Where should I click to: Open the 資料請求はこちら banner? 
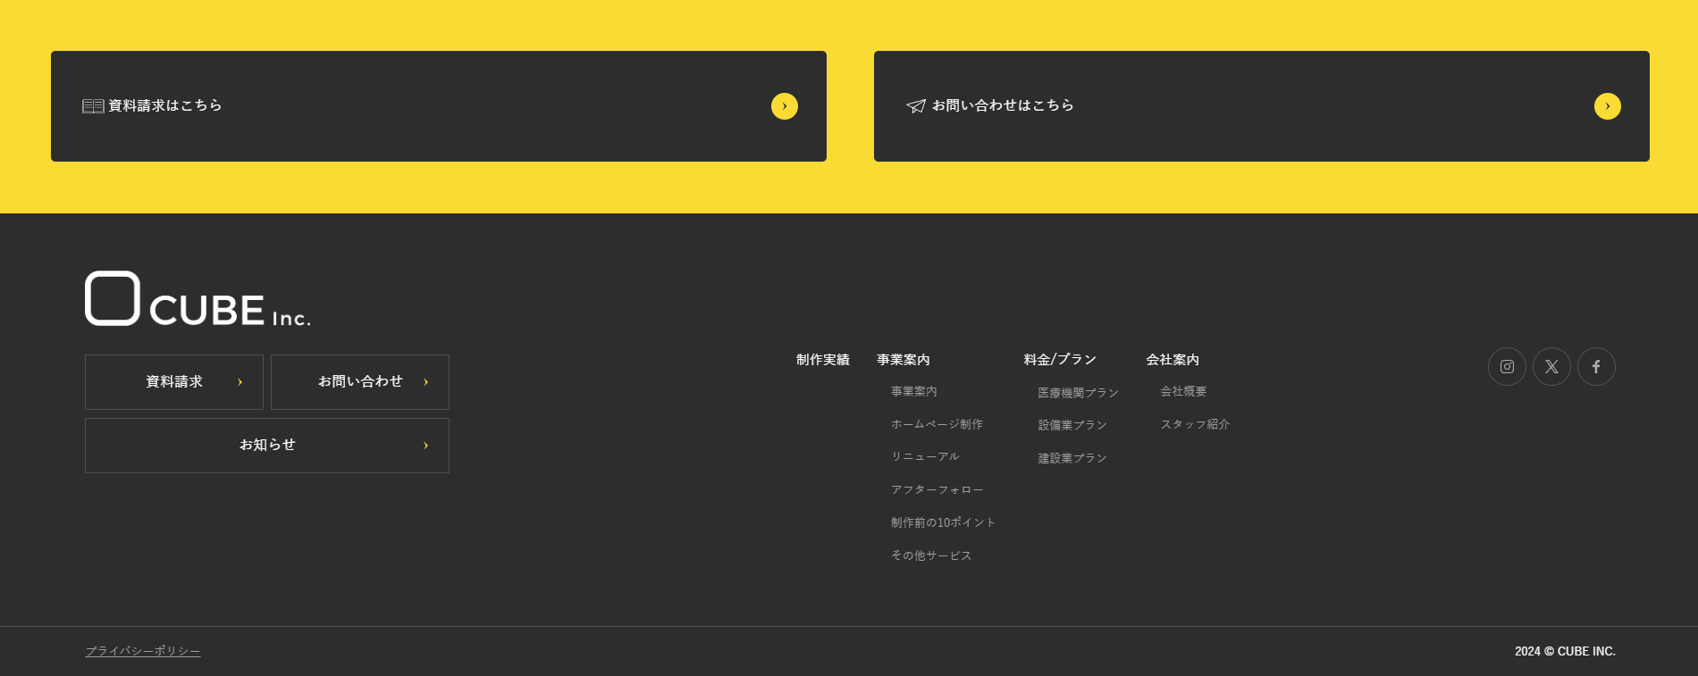click(x=439, y=106)
